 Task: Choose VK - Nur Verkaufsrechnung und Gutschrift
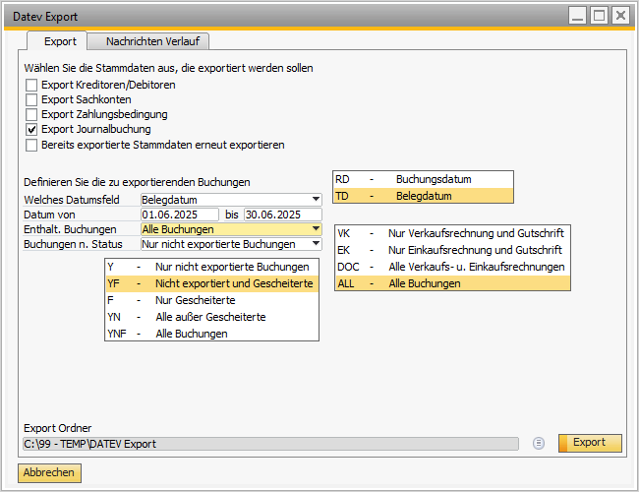[452, 233]
